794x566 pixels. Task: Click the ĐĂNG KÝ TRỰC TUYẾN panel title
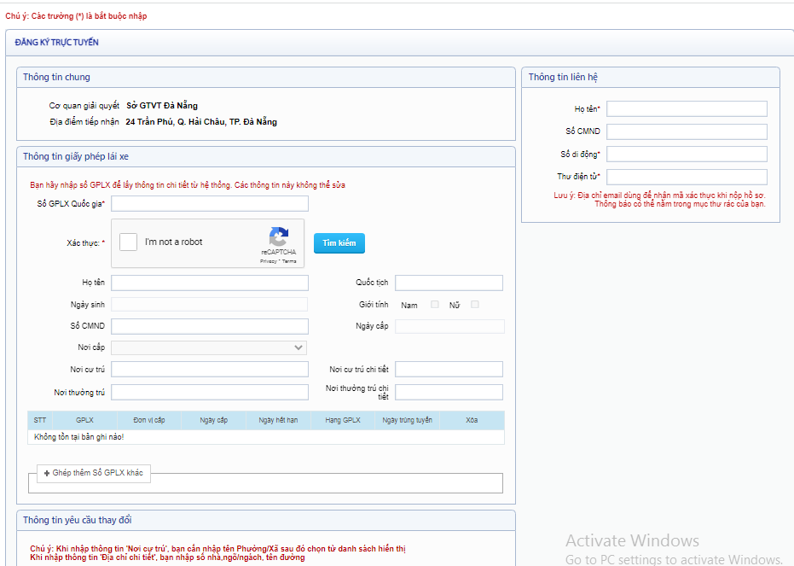(56, 43)
